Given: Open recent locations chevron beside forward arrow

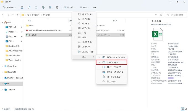Looking at the screenshot, I should pyautogui.click(x=13, y=15).
